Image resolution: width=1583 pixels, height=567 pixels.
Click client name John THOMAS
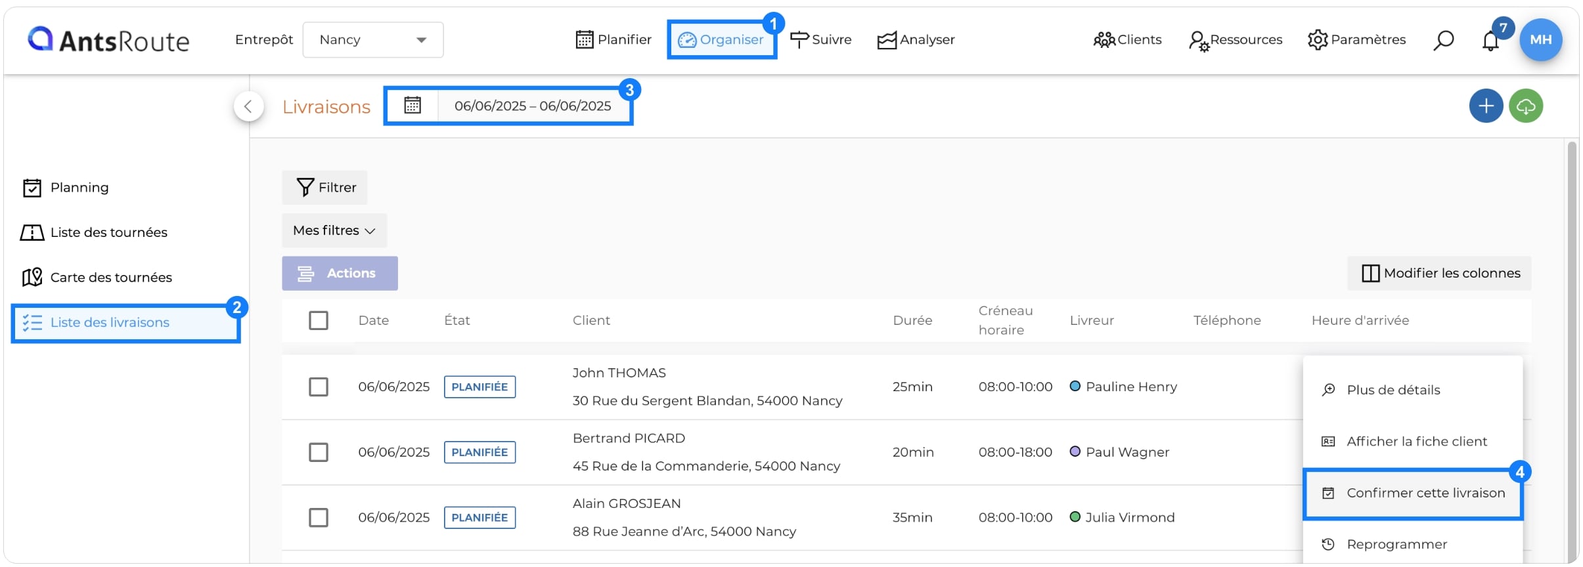(619, 373)
